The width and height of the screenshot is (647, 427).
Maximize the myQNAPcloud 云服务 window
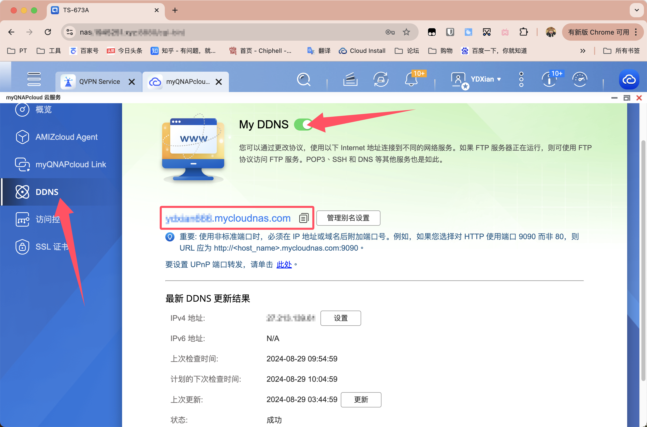pos(627,98)
